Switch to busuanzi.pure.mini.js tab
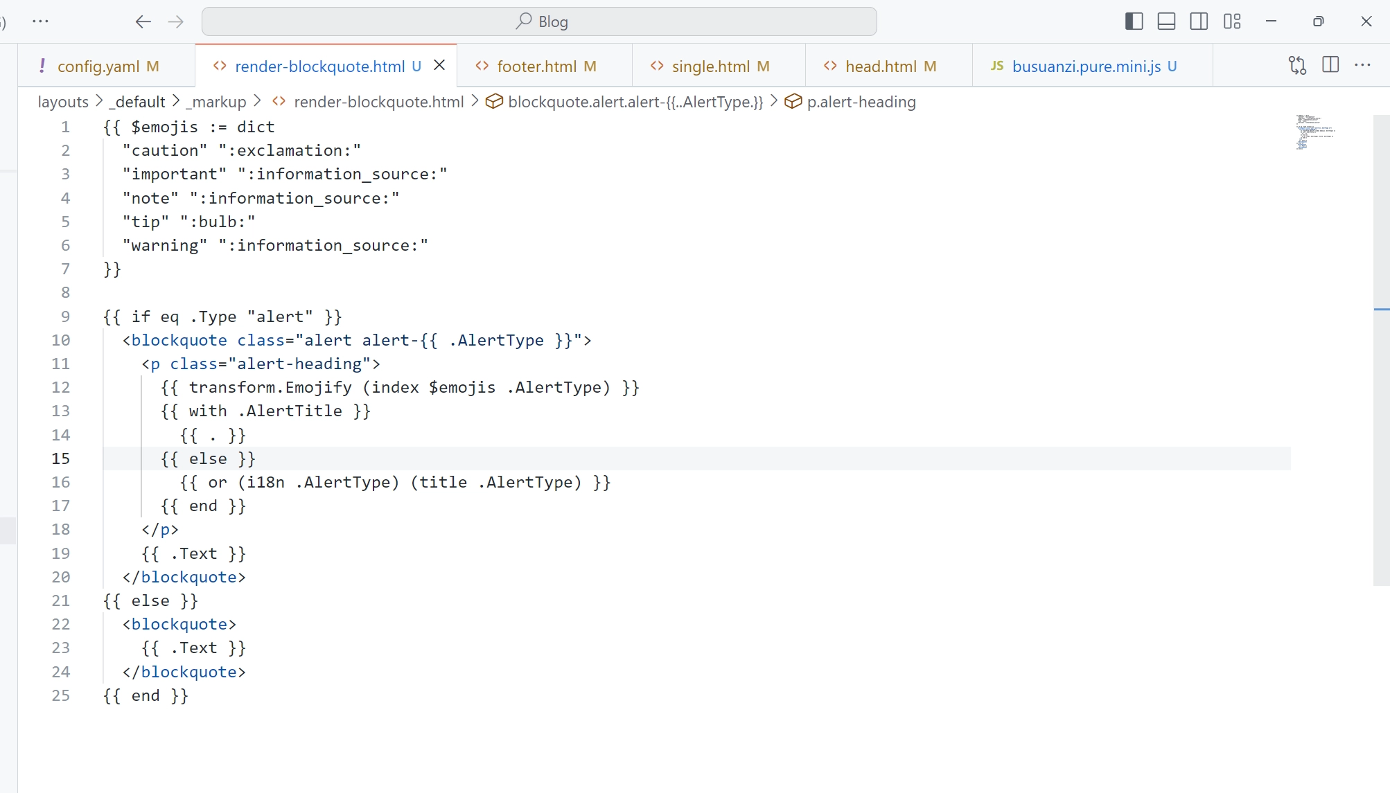Screen dimensions: 1390x793 coord(1093,66)
